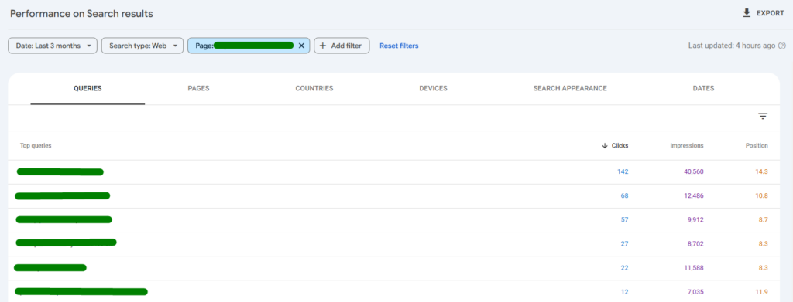
Task: Click the 57 clicks value
Action: [x=625, y=220]
